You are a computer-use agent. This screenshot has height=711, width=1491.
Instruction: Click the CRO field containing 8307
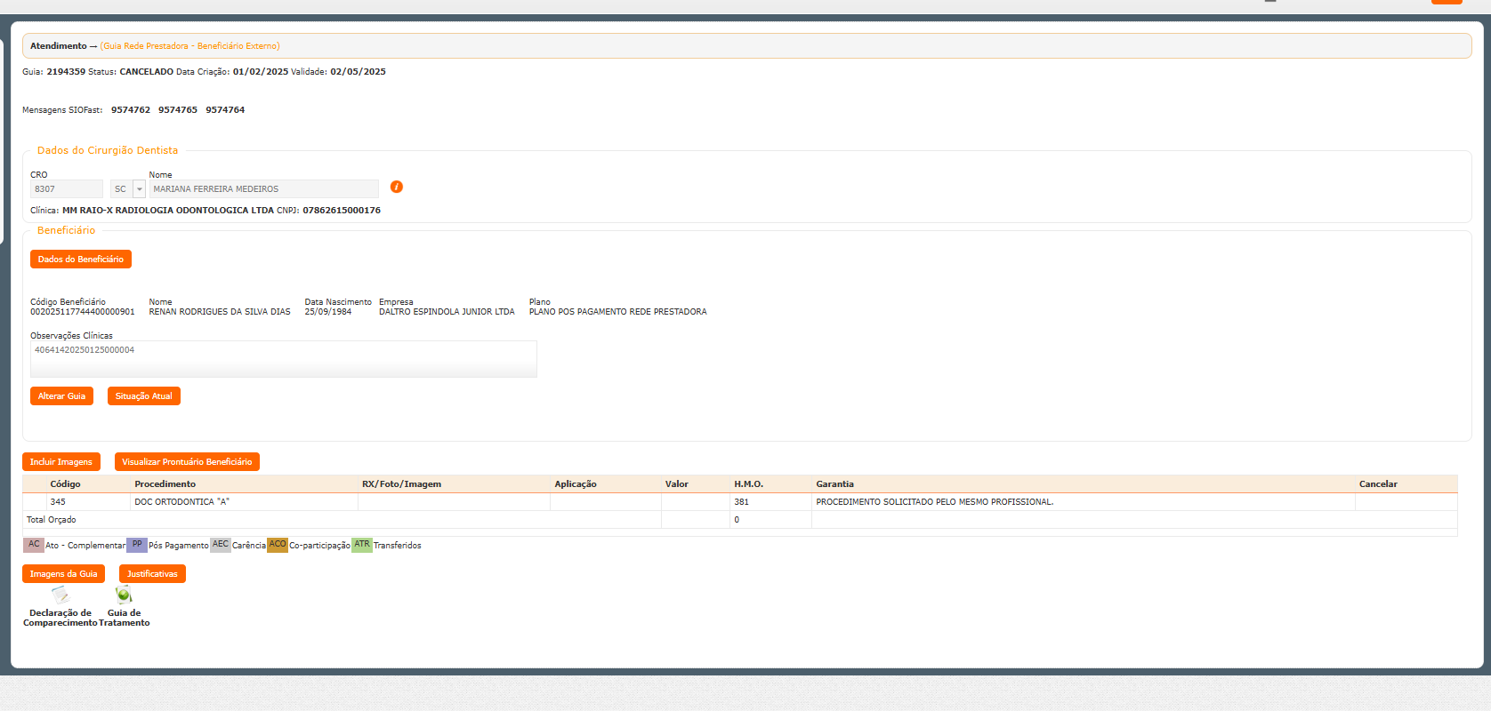67,189
